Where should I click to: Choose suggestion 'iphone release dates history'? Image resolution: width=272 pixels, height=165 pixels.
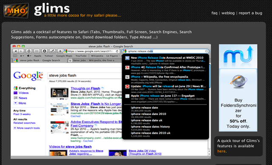(x=150, y=126)
